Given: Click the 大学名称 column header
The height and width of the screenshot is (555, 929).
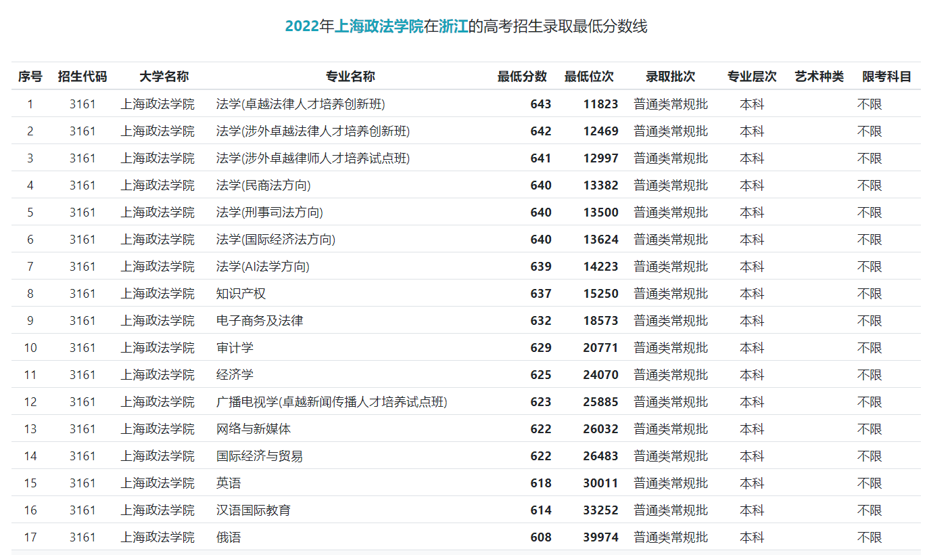Looking at the screenshot, I should [x=164, y=76].
